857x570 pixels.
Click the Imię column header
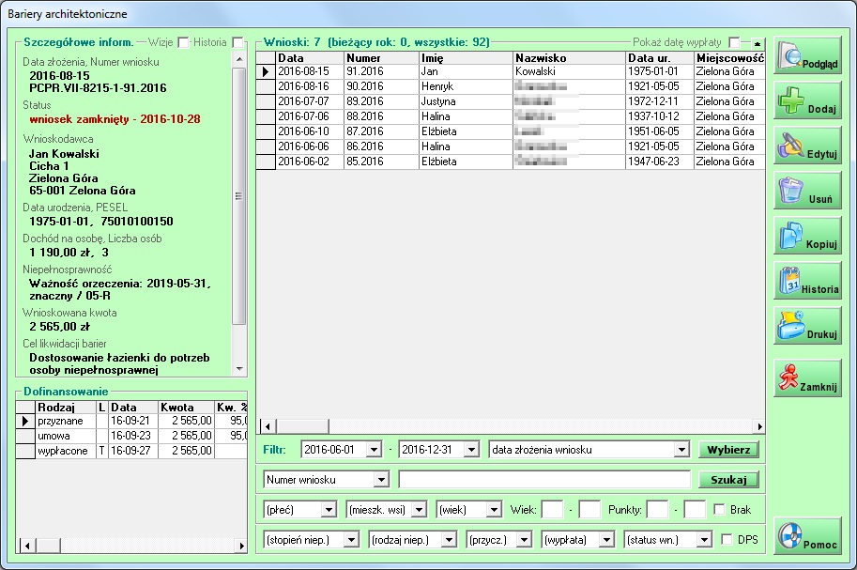[x=467, y=58]
